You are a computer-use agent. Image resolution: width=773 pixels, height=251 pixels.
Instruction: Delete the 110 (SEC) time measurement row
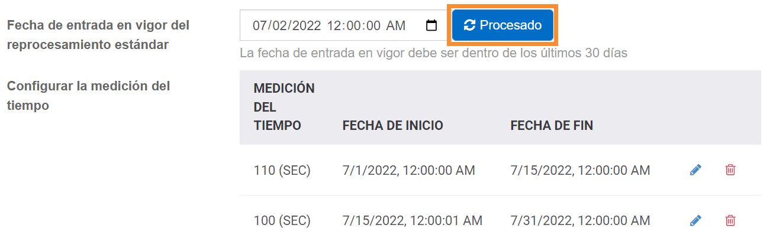coord(730,170)
